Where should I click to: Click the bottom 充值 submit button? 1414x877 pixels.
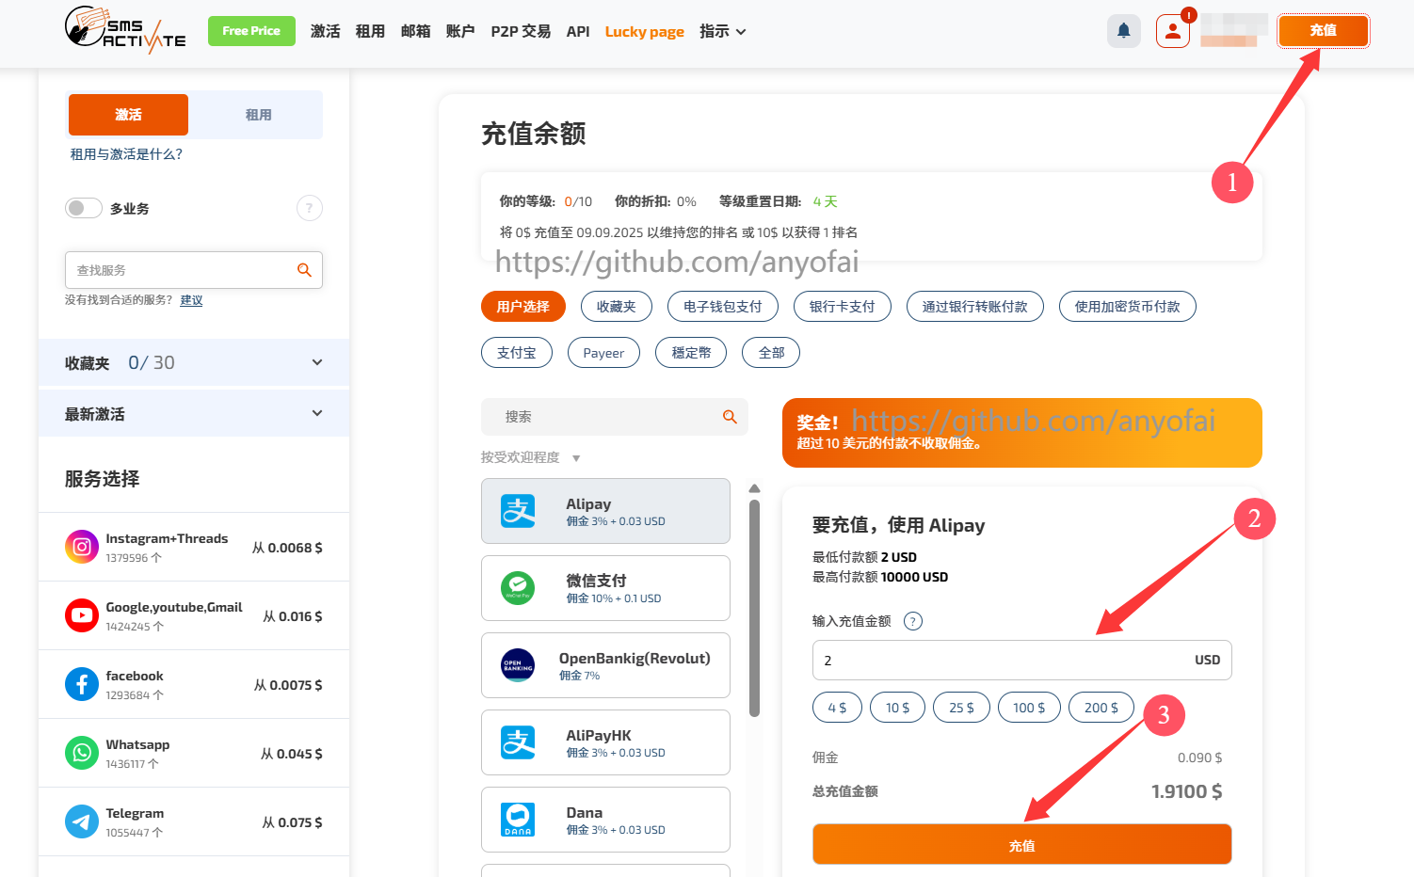pyautogui.click(x=1021, y=844)
